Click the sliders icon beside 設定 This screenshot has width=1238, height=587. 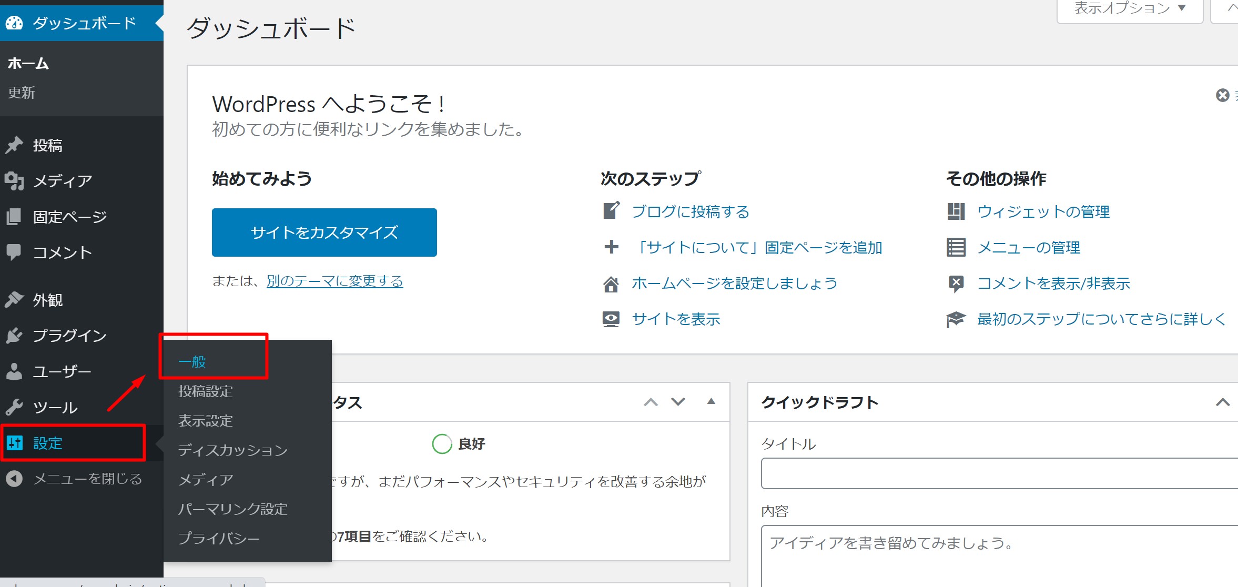coord(14,443)
